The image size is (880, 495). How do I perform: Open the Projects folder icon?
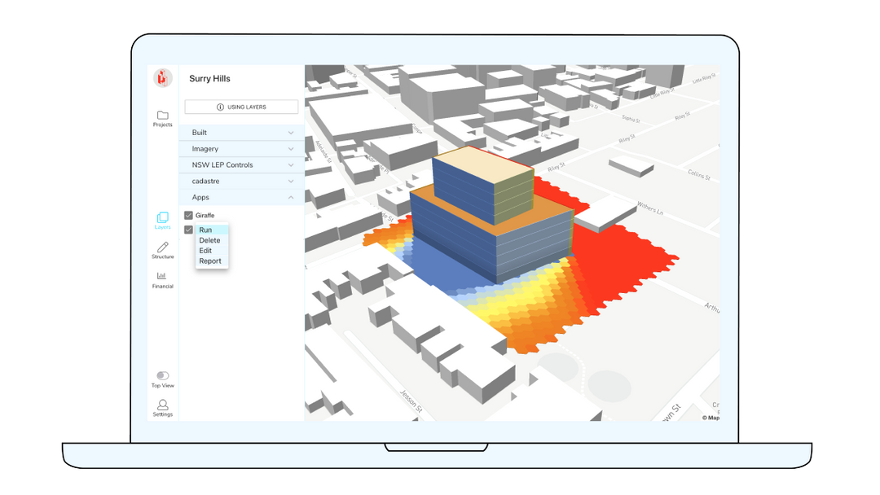[162, 116]
